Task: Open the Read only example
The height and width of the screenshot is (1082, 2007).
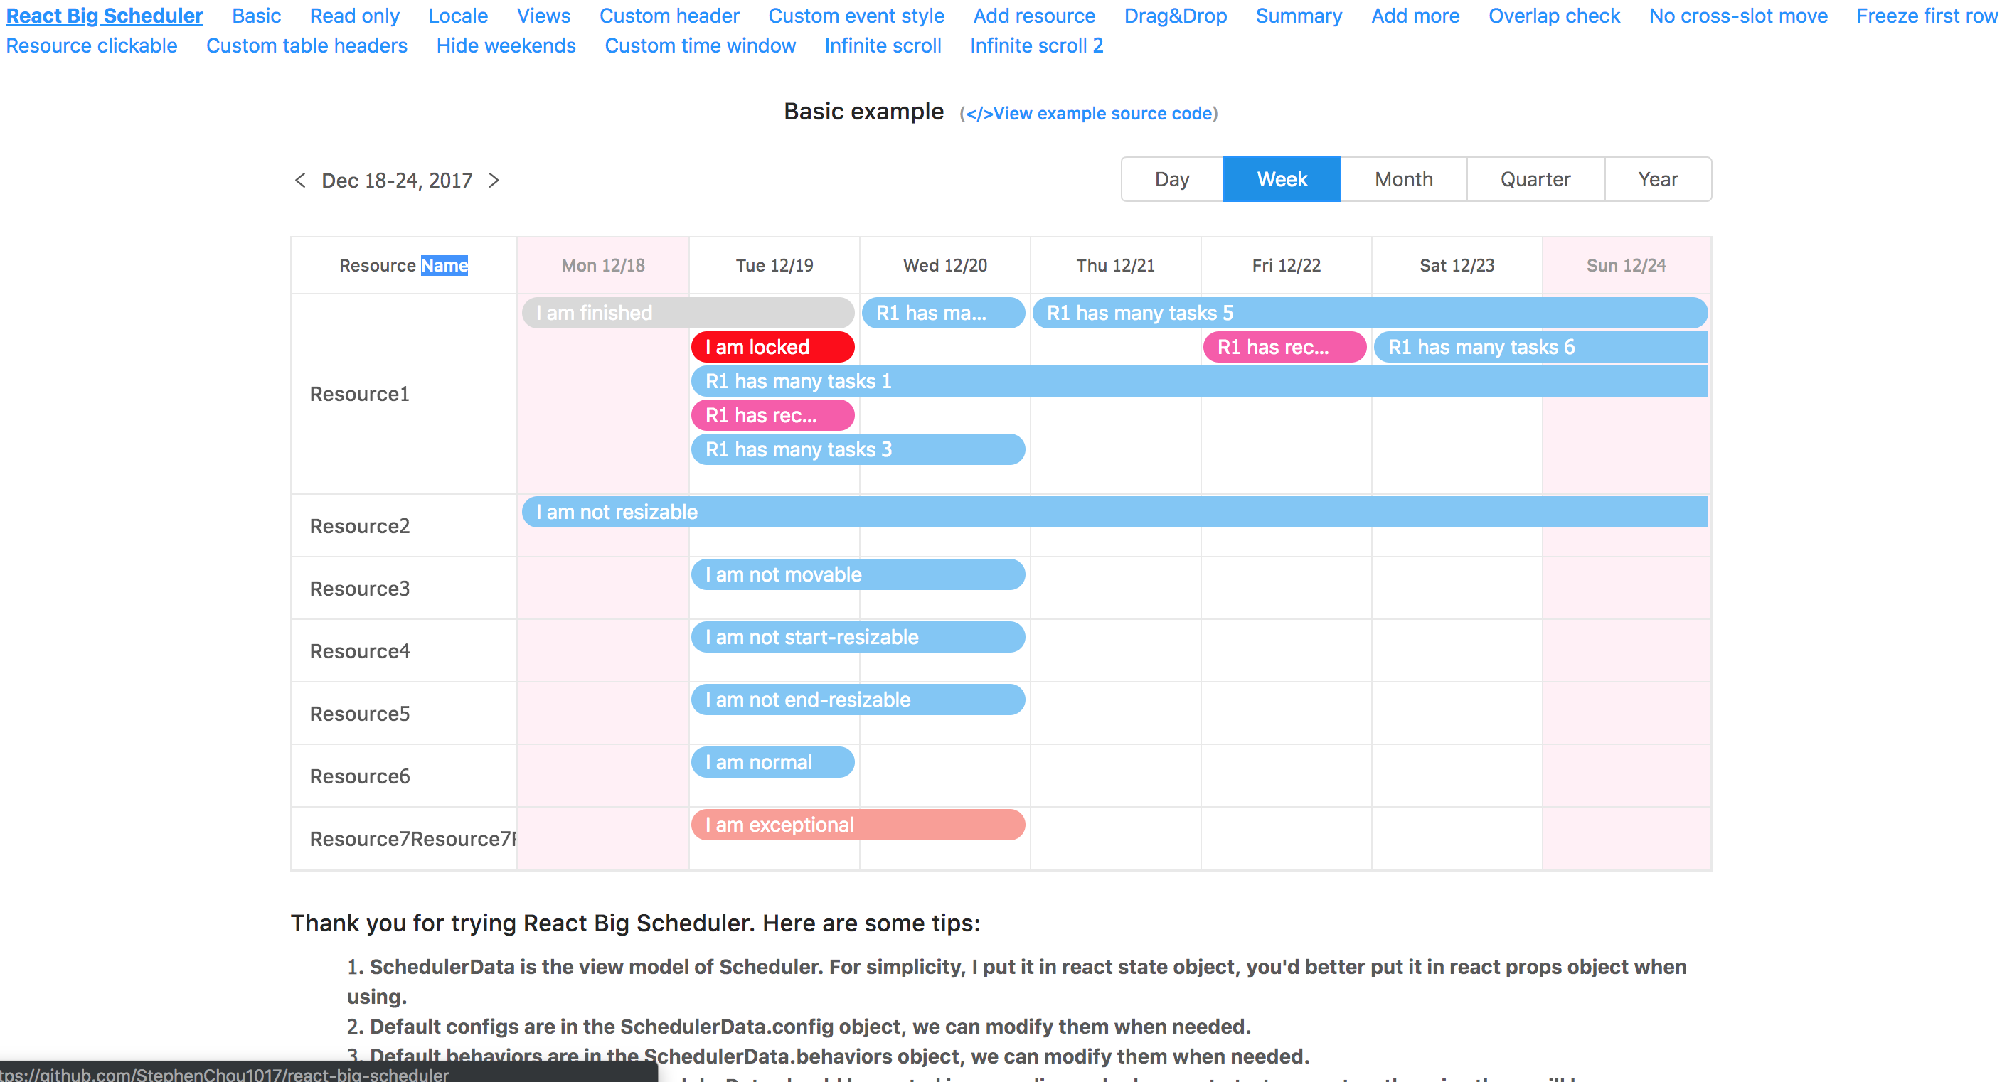Action: (354, 16)
